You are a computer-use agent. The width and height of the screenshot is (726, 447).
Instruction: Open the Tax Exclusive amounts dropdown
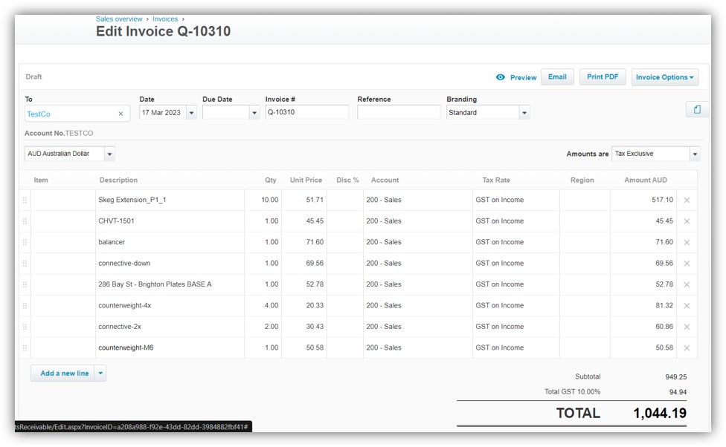pyautogui.click(x=693, y=153)
